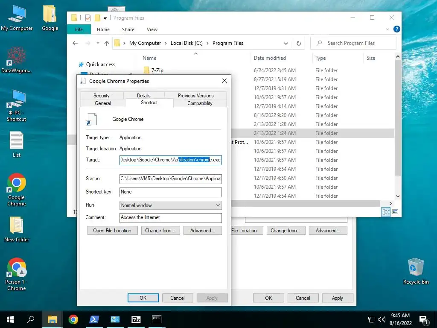The image size is (437, 328).
Task: Click chevron after My Computer in path
Action: (x=166, y=43)
